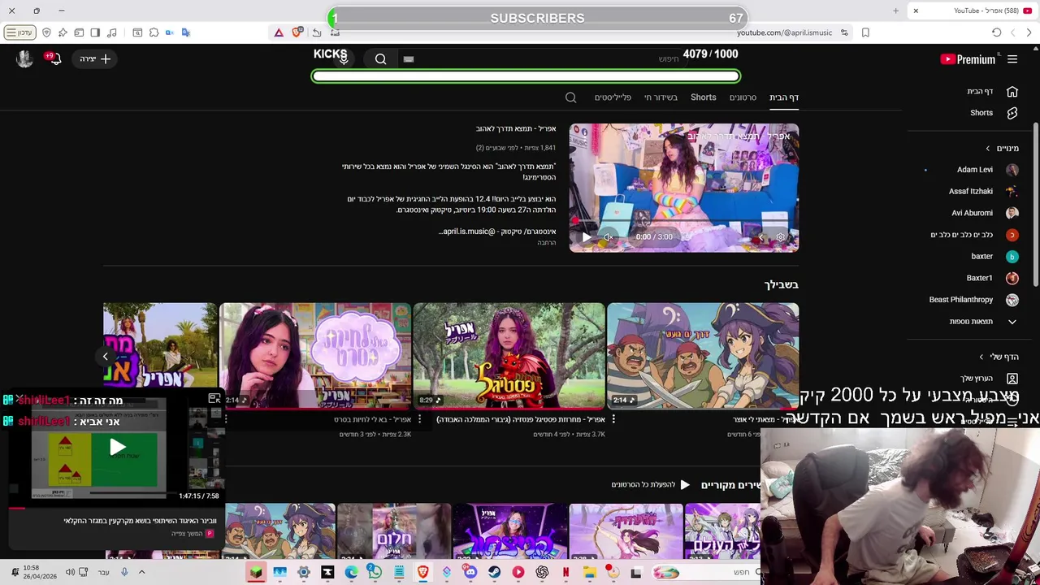
Task: Switch to the Shorts channel tab
Action: pyautogui.click(x=704, y=97)
